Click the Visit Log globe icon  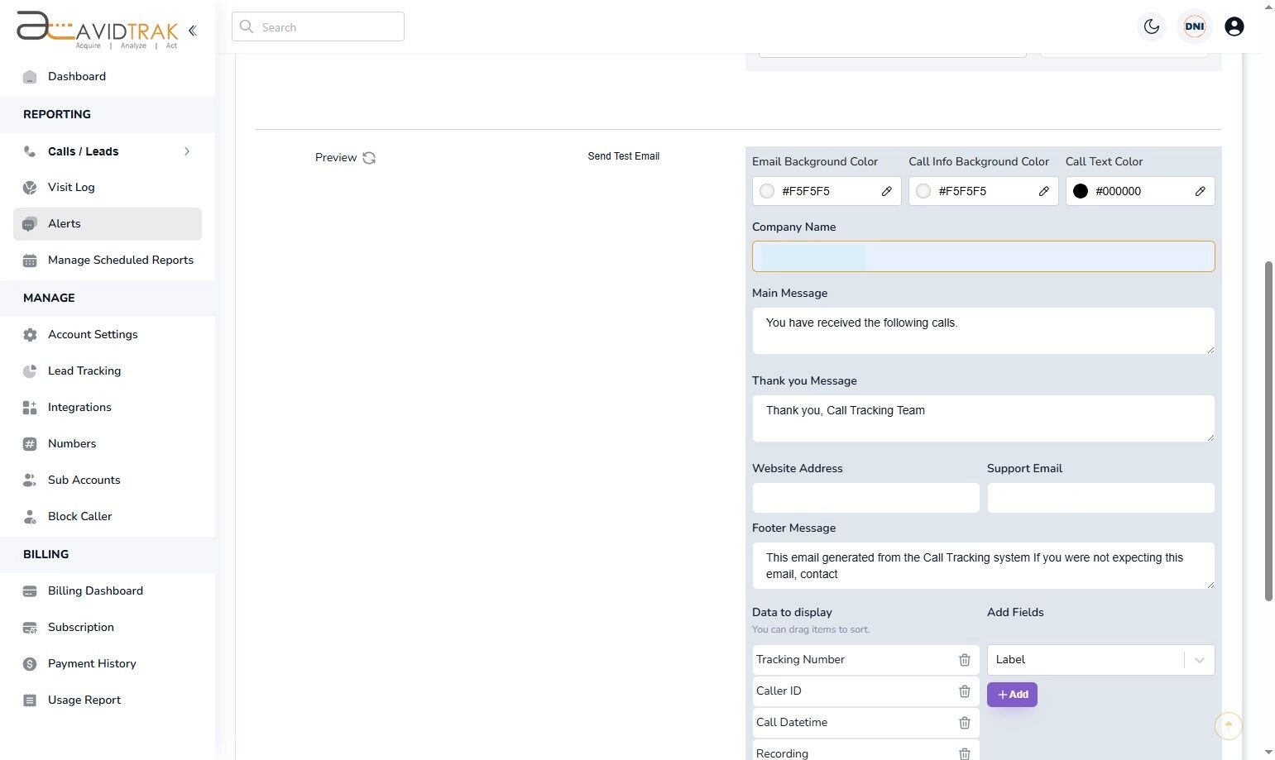[x=30, y=188]
